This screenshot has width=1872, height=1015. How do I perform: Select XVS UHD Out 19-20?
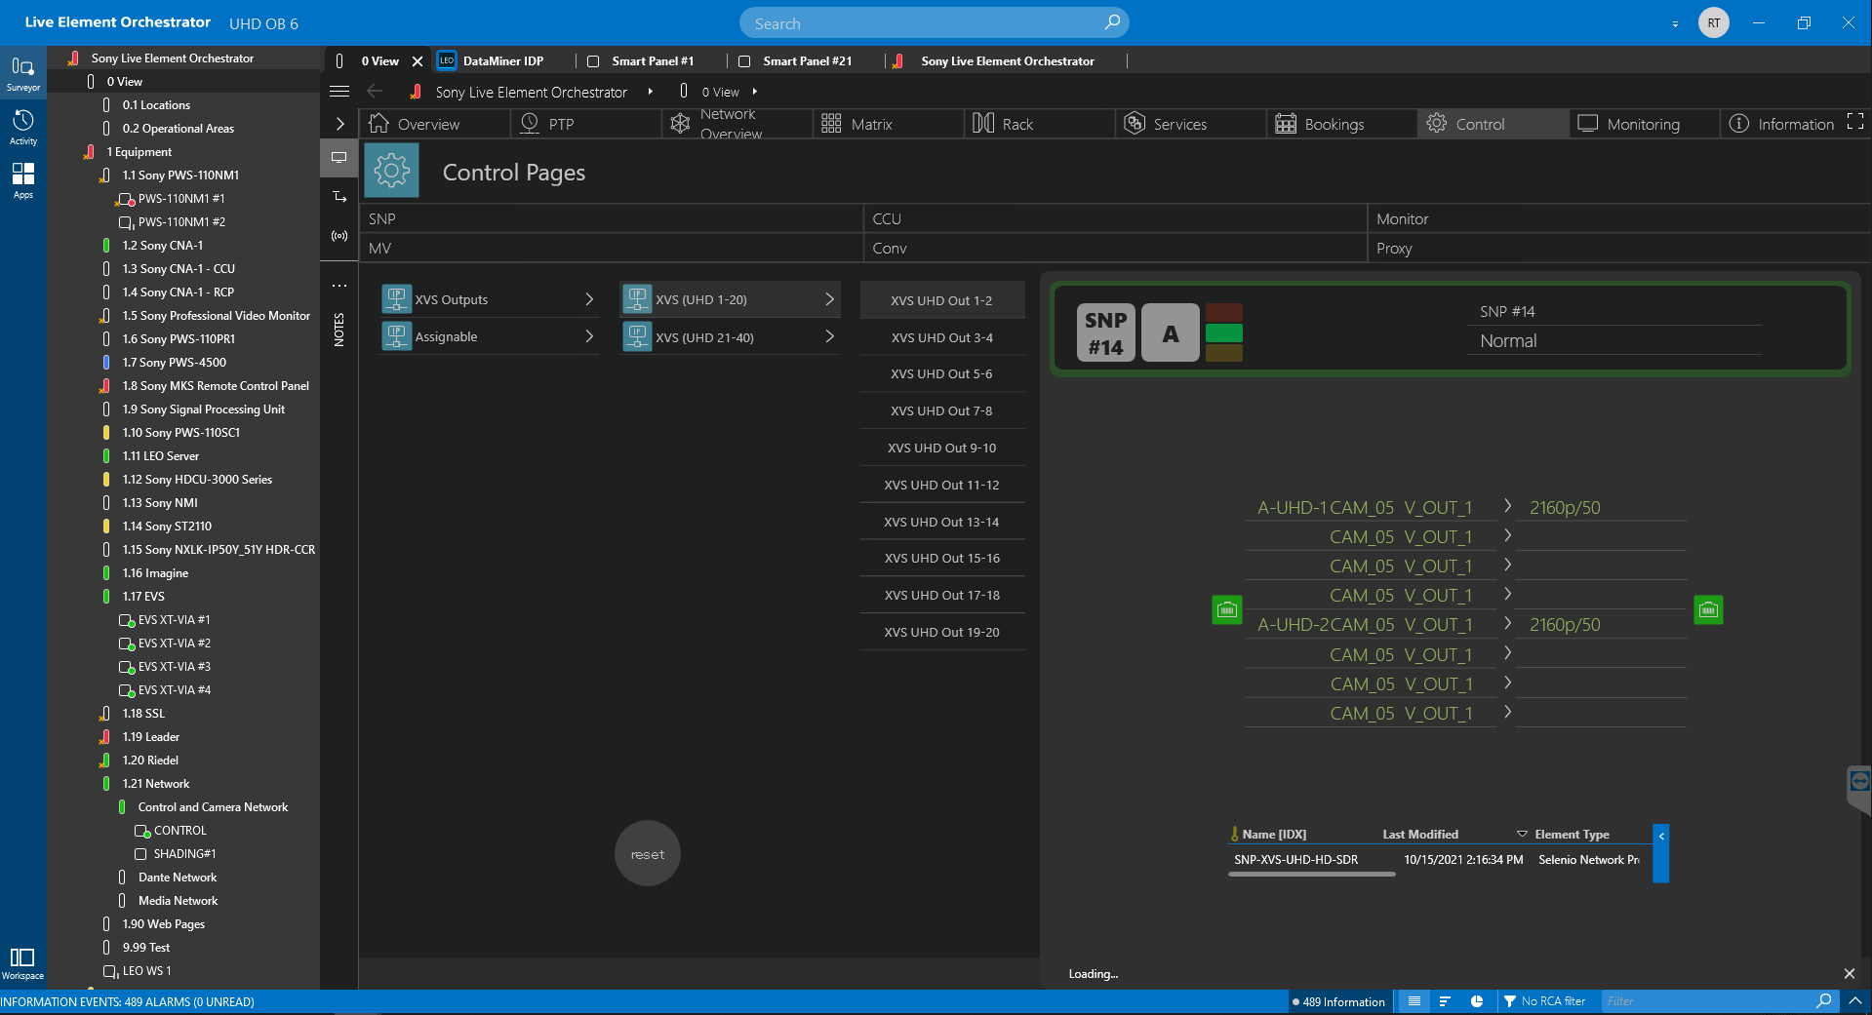tap(942, 632)
